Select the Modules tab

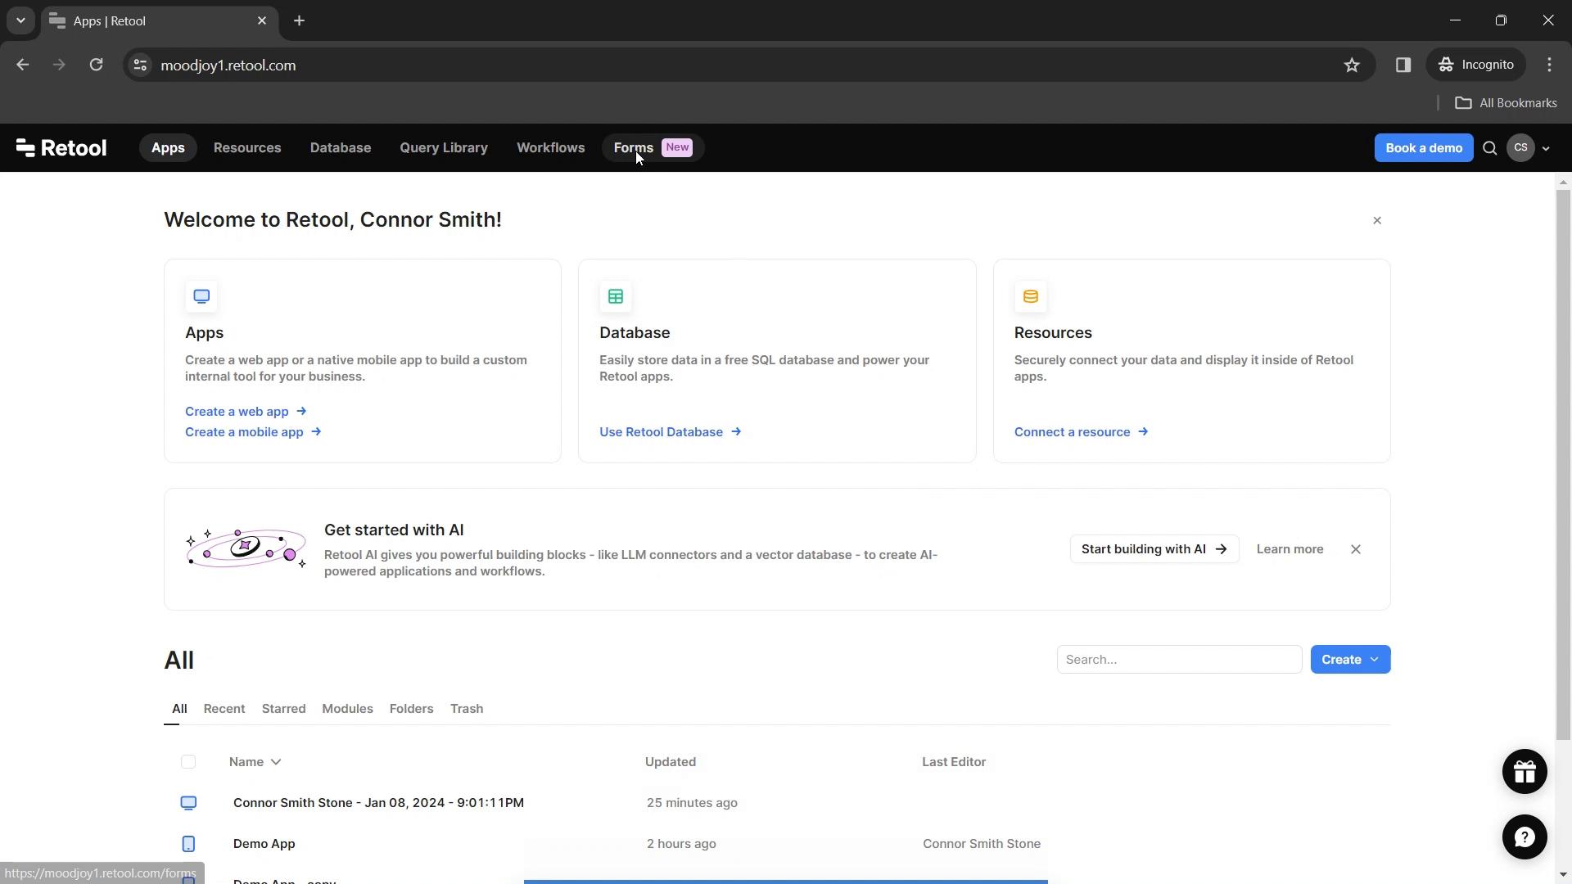(348, 707)
